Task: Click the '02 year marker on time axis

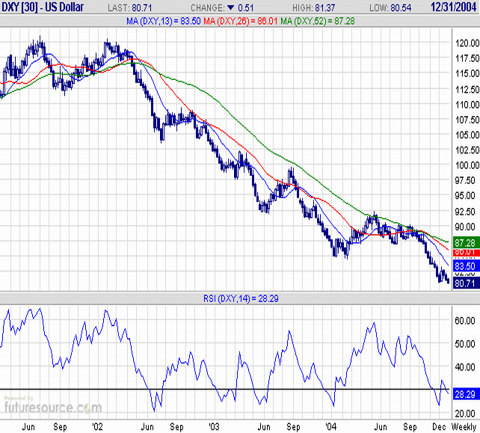Action: pos(97,426)
